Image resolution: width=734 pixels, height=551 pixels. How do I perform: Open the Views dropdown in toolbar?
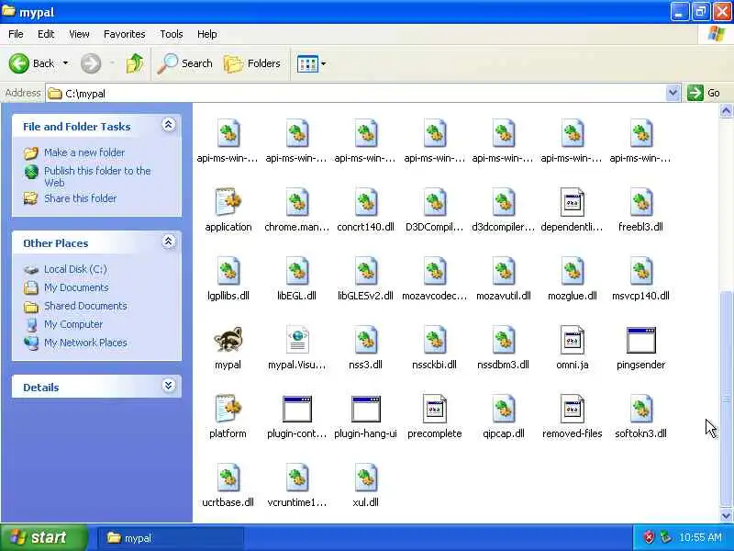pyautogui.click(x=324, y=63)
